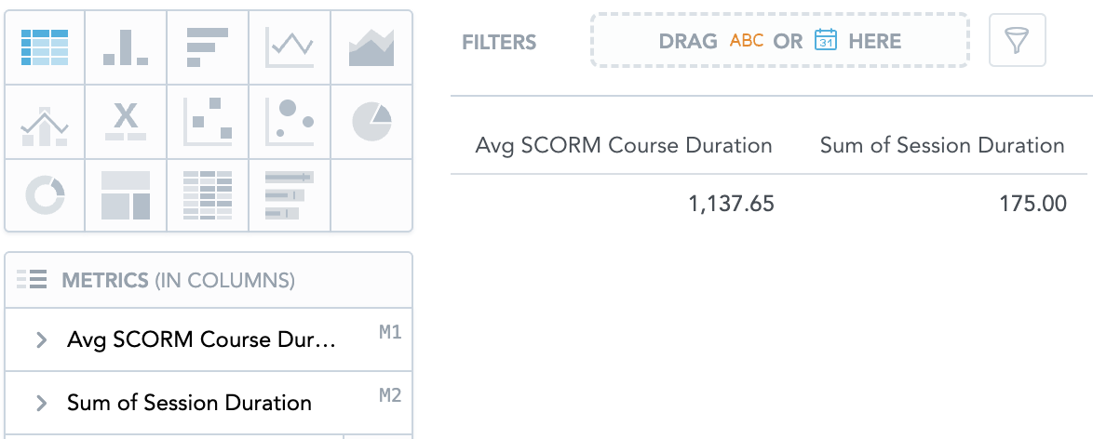Switch to the Heatmap visualization
This screenshot has width=1093, height=439.
click(208, 195)
